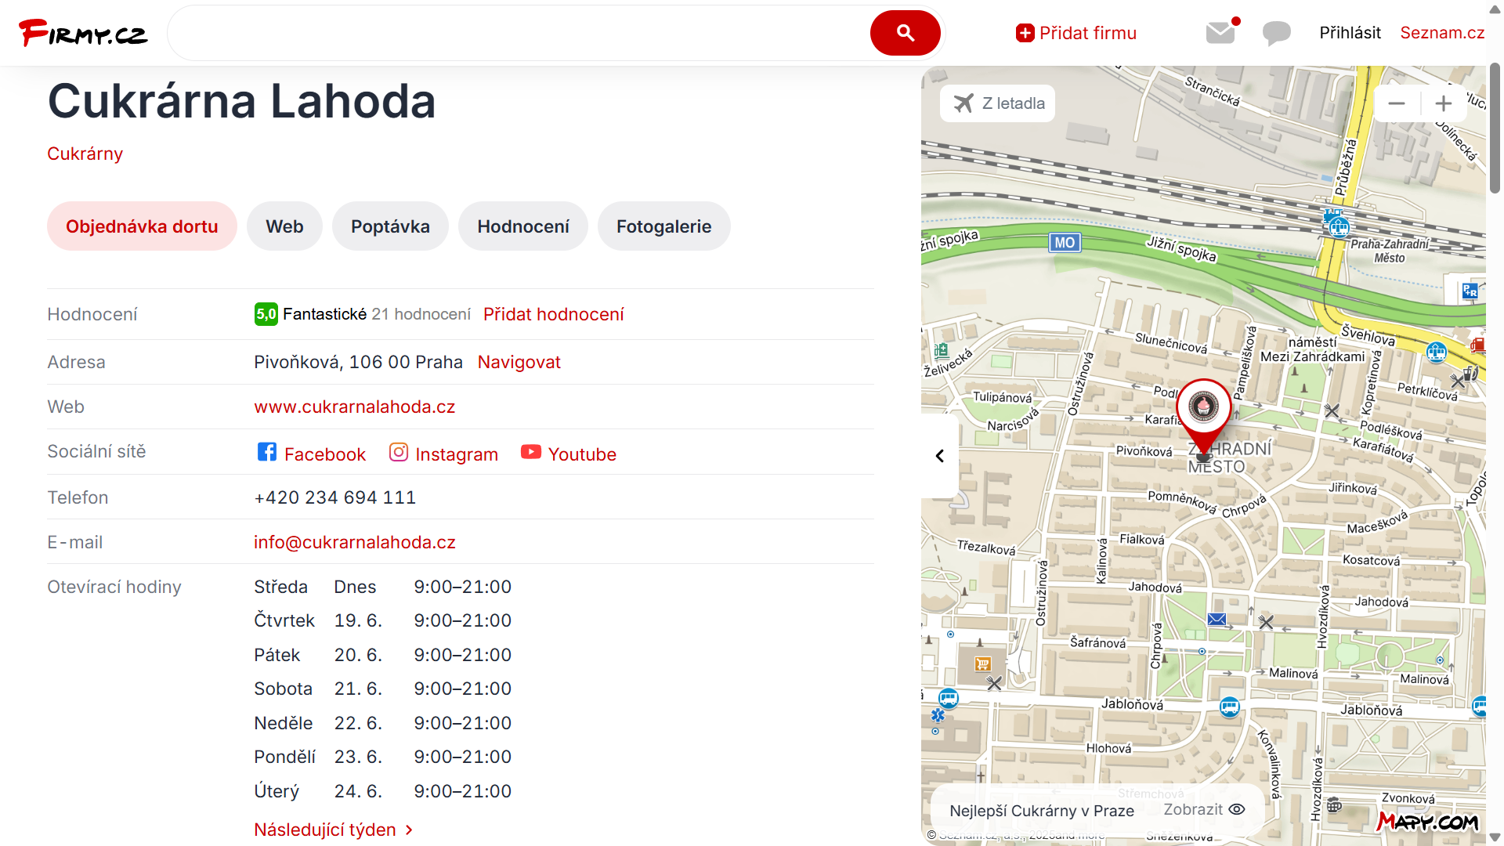Zoom out the map with minus
This screenshot has width=1504, height=846.
(x=1397, y=103)
